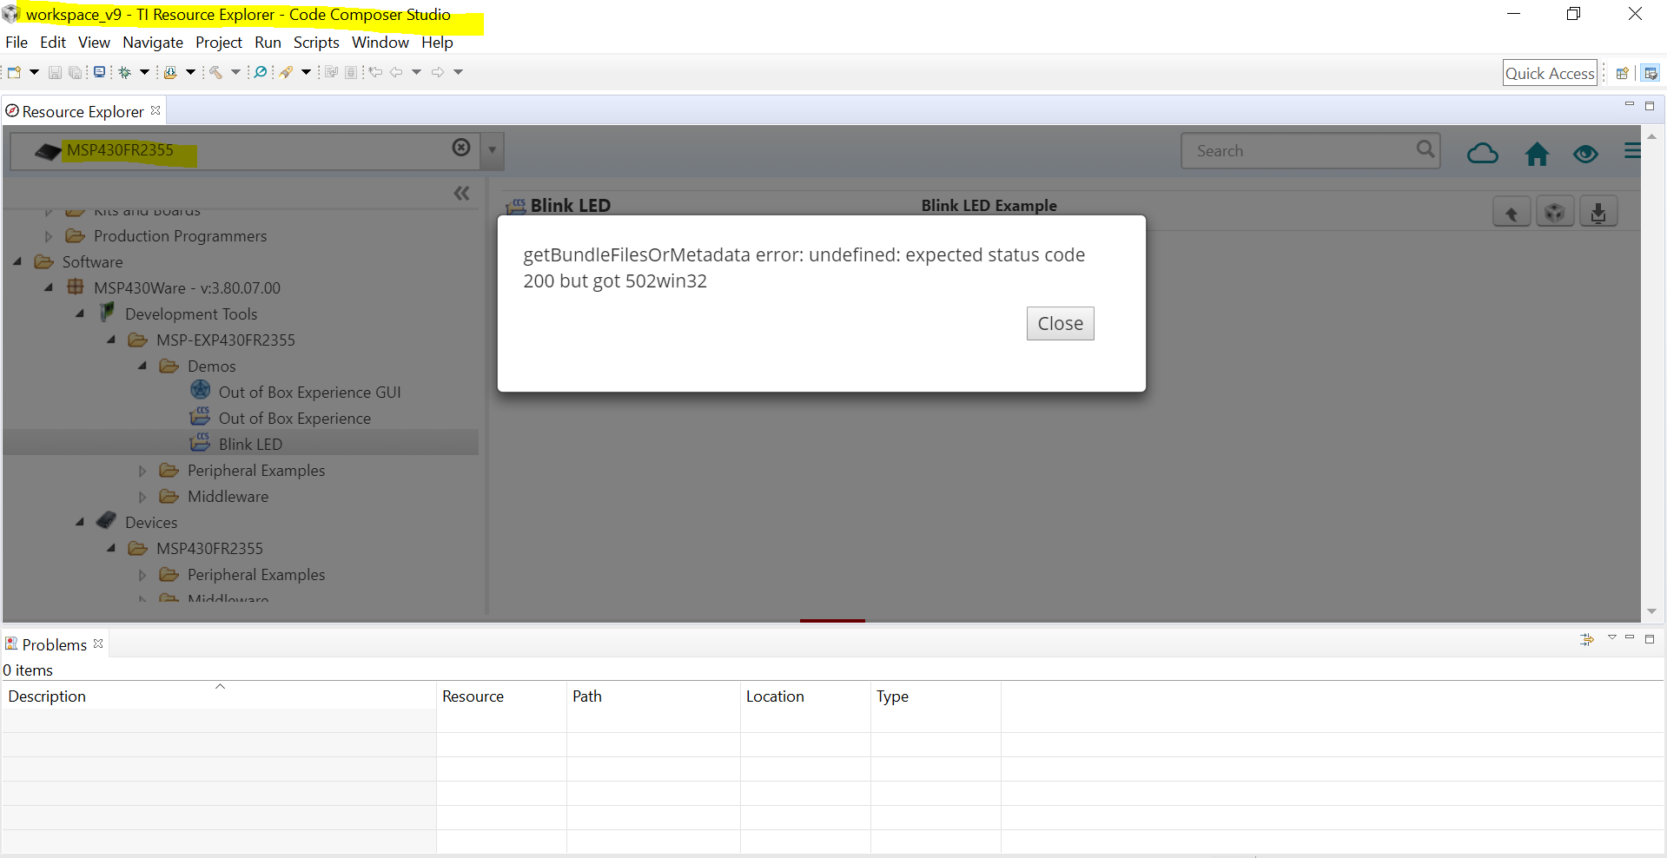Click the Save toolbar icon
The image size is (1667, 858).
pos(55,72)
